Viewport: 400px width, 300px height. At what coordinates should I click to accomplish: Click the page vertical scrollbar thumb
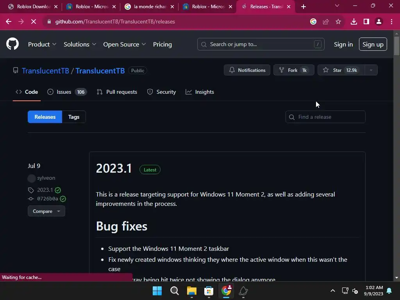pos(396,46)
